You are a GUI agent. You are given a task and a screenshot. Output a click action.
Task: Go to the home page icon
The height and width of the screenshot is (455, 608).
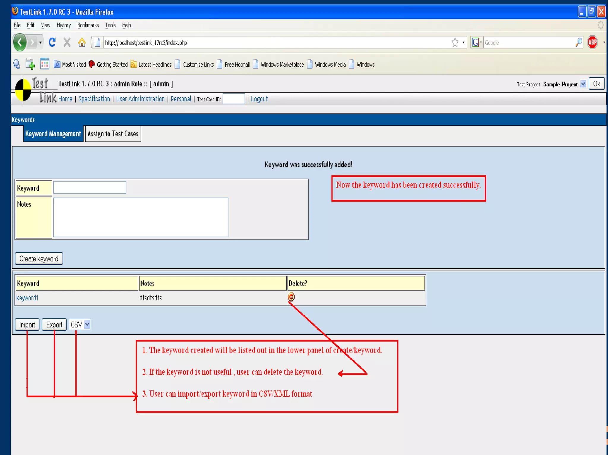pyautogui.click(x=82, y=42)
